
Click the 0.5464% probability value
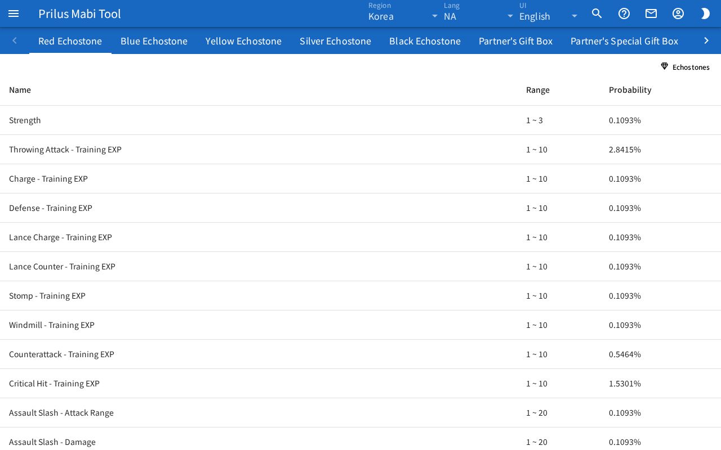pyautogui.click(x=625, y=354)
